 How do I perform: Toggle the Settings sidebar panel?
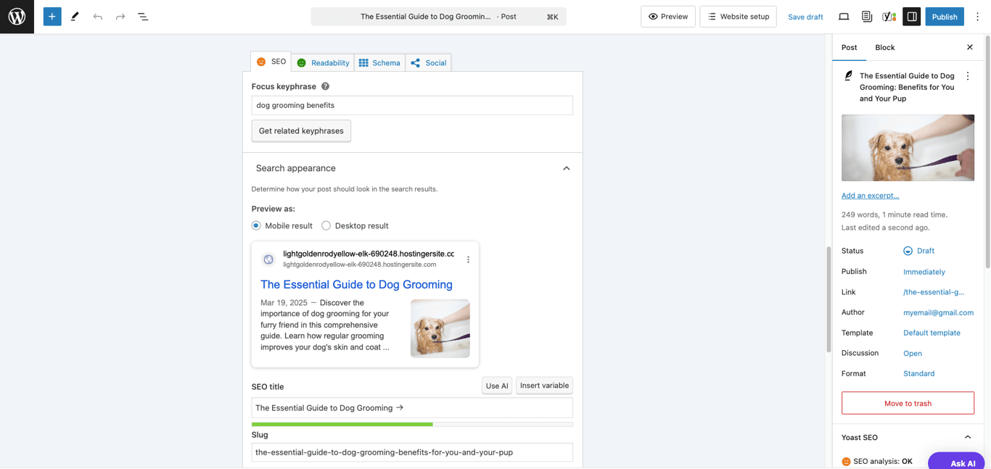pyautogui.click(x=912, y=16)
